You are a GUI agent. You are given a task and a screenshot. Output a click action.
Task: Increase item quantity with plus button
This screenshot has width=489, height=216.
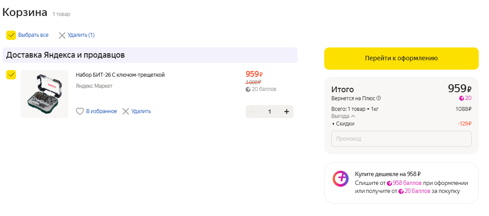tap(286, 111)
